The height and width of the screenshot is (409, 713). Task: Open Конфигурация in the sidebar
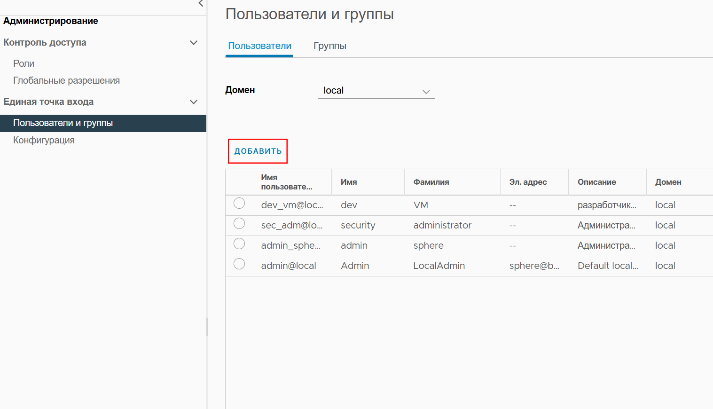[44, 140]
